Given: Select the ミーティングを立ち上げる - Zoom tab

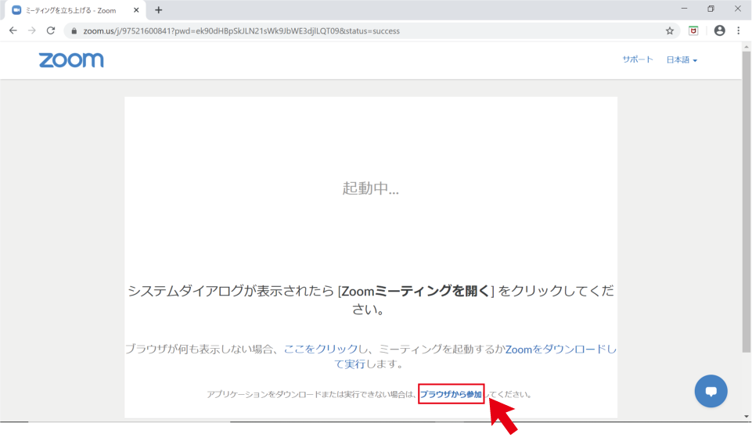Looking at the screenshot, I should click(x=74, y=10).
